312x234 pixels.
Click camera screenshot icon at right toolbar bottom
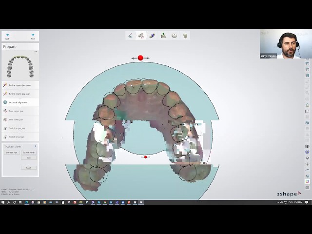pyautogui.click(x=307, y=187)
